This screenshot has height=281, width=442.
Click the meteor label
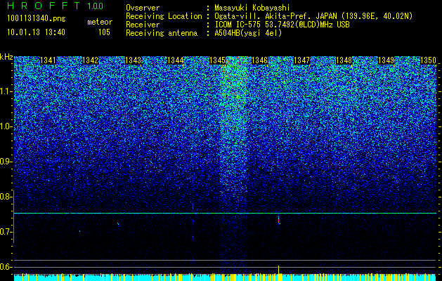click(x=100, y=22)
